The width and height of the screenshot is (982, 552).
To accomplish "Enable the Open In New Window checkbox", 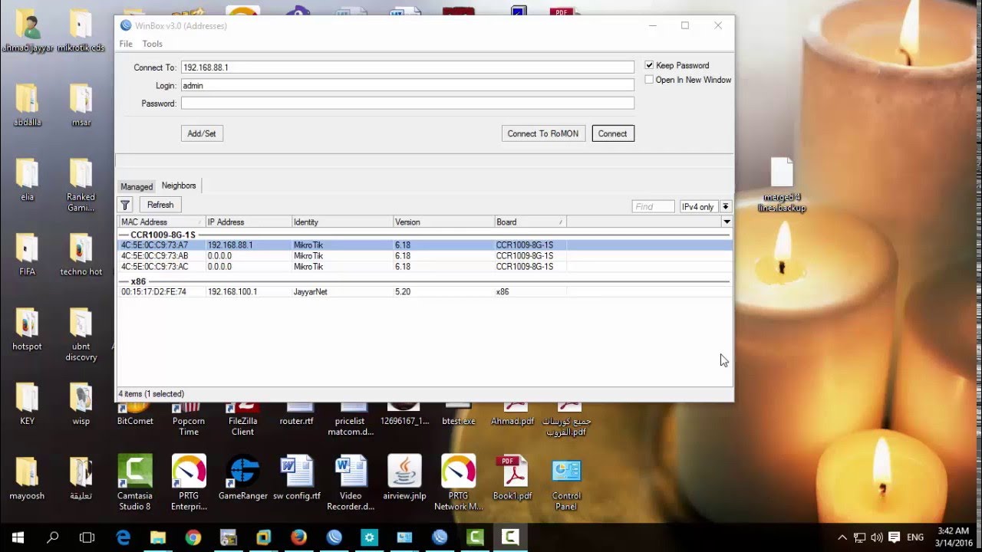I will [x=649, y=80].
